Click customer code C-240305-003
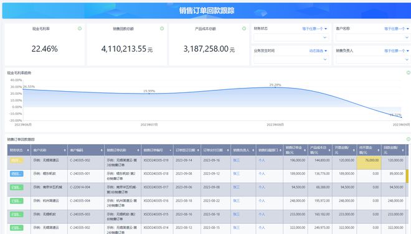411x234 pixels. pyautogui.click(x=80, y=214)
